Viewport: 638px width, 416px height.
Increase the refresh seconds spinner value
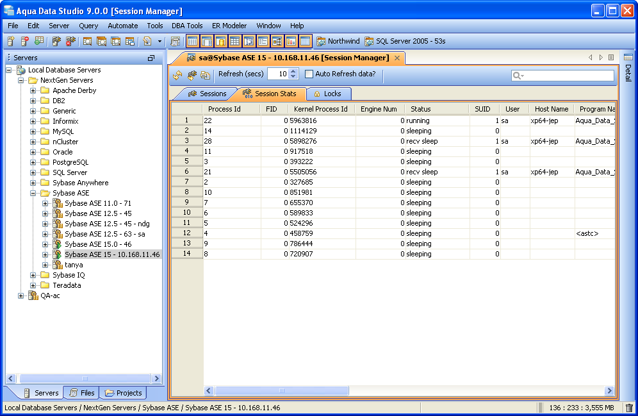point(293,71)
